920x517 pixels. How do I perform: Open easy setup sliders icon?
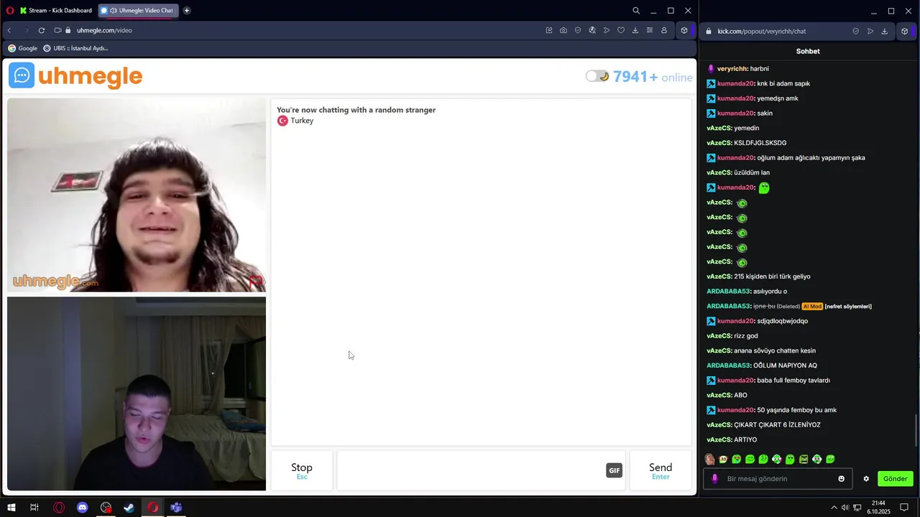(650, 30)
